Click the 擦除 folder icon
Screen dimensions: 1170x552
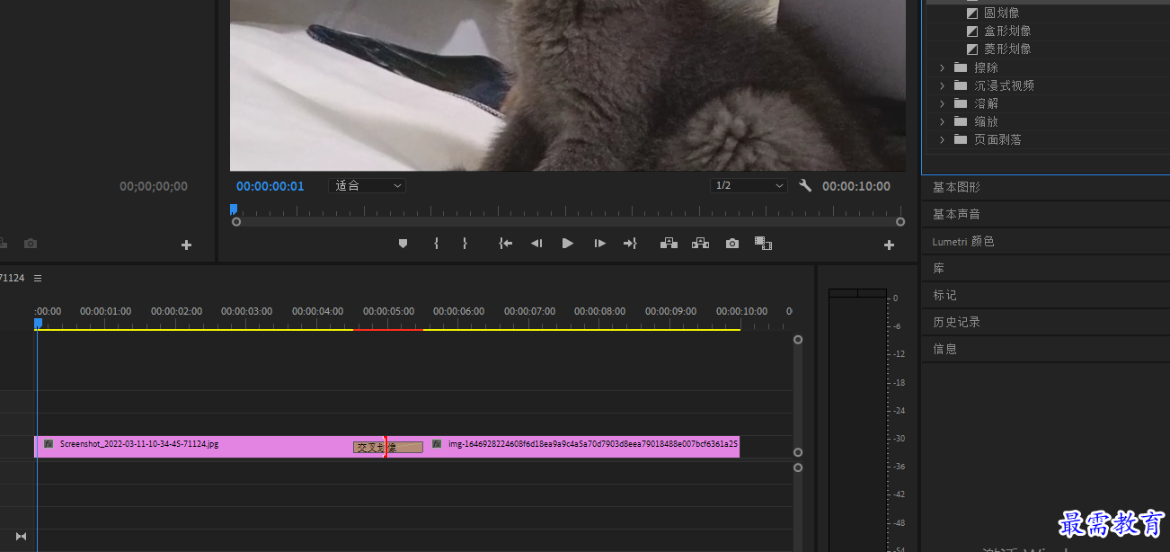tap(961, 67)
